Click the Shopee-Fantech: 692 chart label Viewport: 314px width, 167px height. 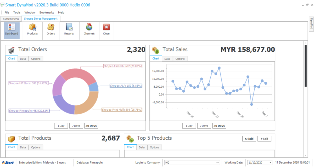point(123,66)
